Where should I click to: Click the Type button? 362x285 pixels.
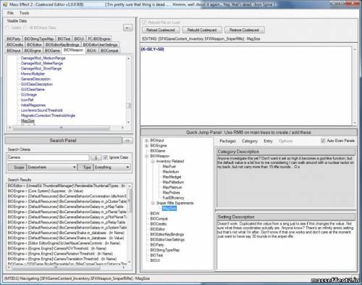pos(85,168)
